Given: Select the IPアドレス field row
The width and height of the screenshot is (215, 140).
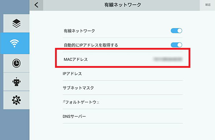Looking at the screenshot, I should tap(123, 74).
